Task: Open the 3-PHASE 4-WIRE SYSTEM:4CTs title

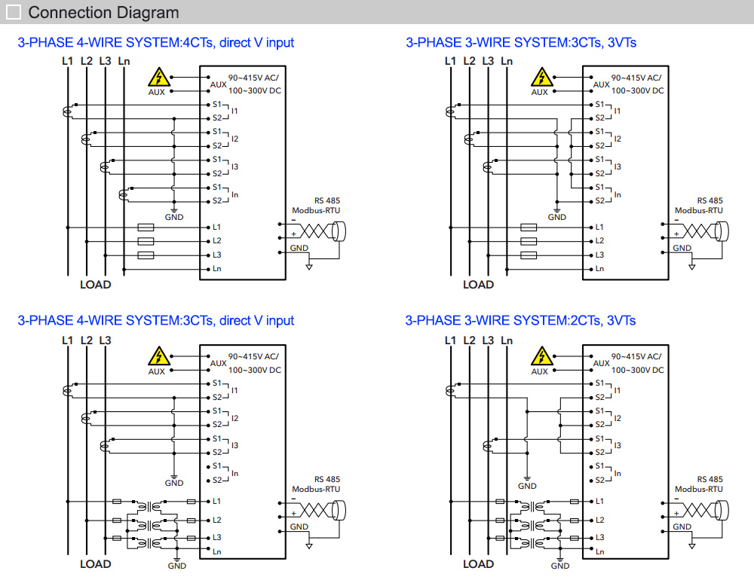Action: coord(155,43)
